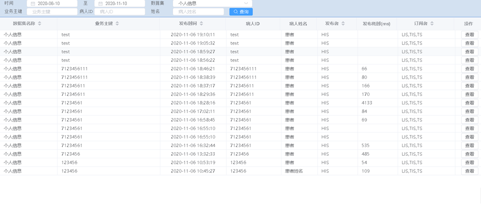Click duration value 69

click(364, 120)
